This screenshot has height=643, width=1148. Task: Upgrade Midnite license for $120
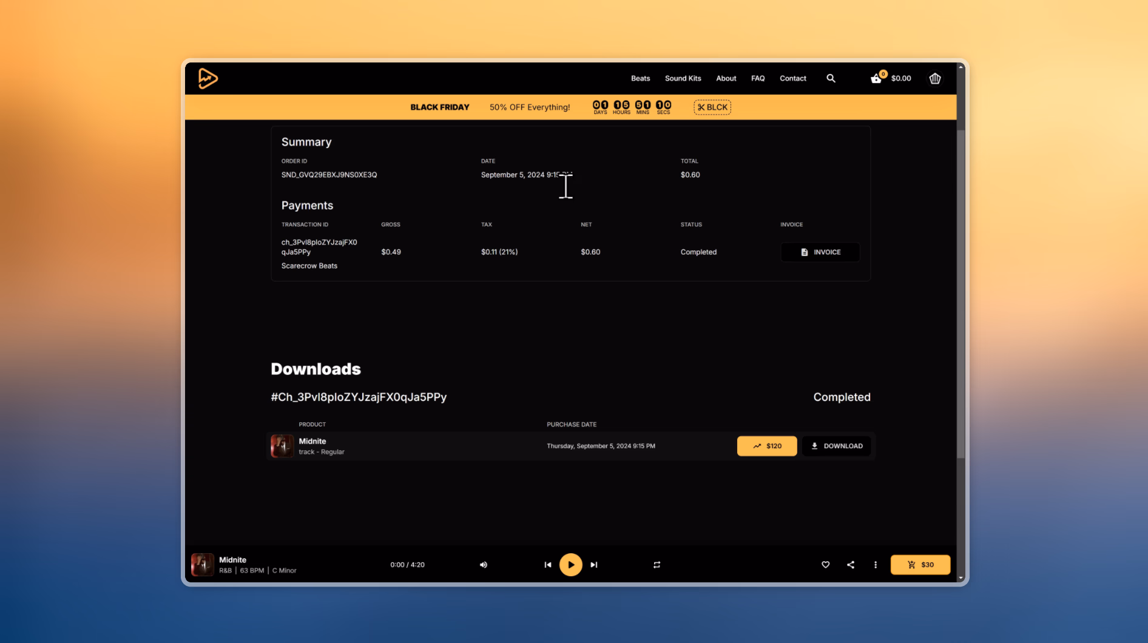(767, 446)
